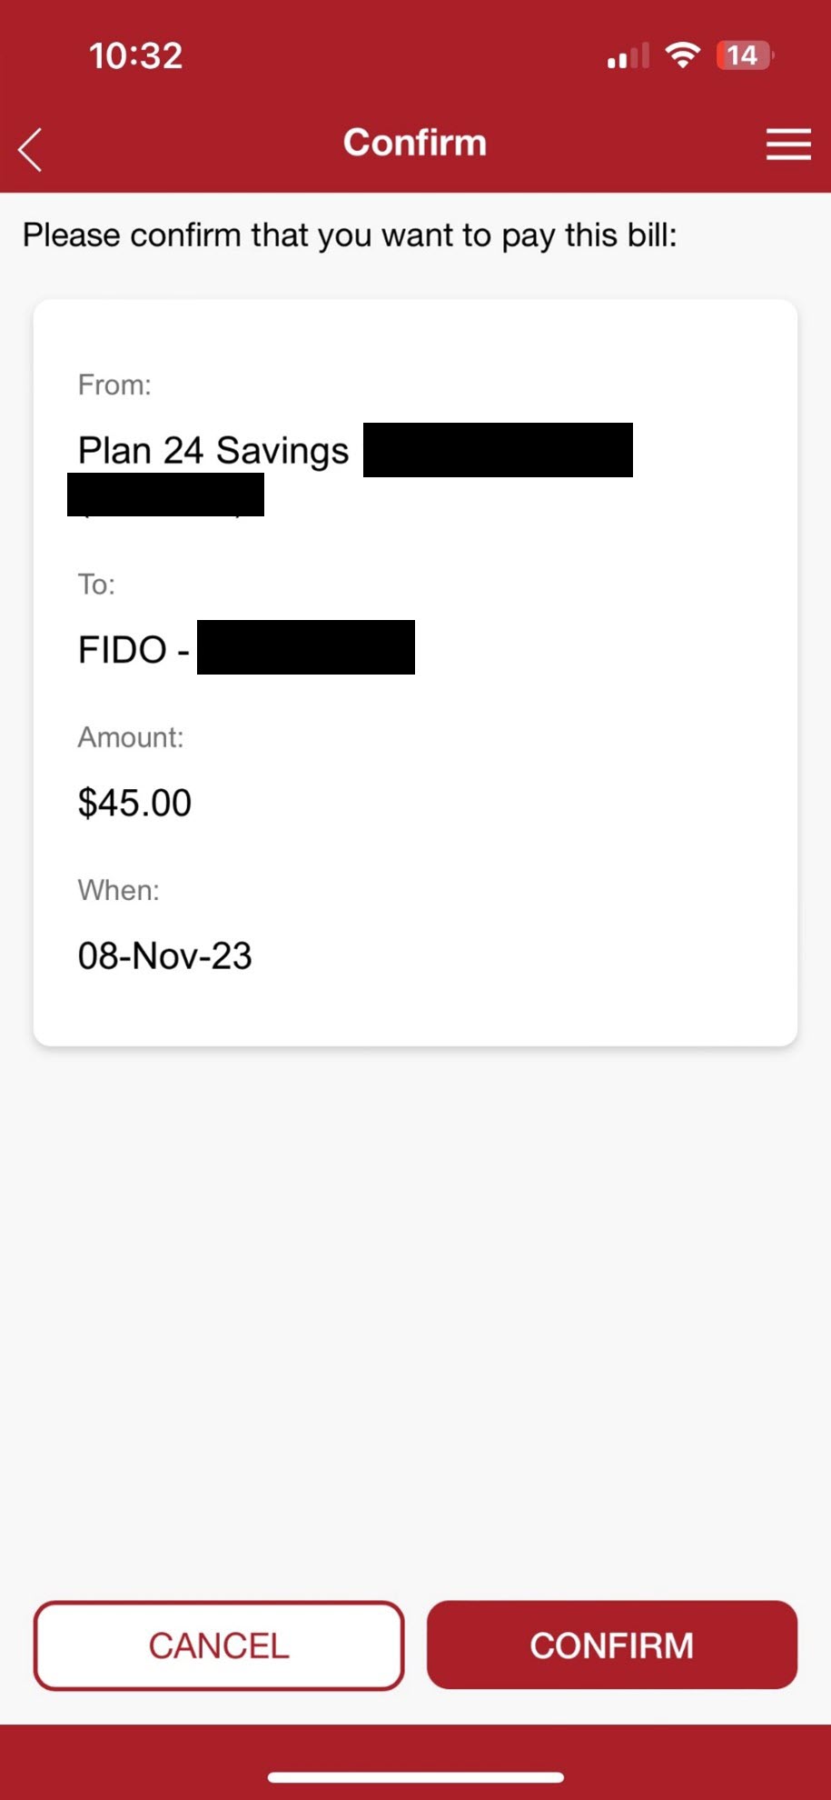Screen dimensions: 831x1800
Task: Select the Plan 24 Savings account field
Action: coord(213,449)
